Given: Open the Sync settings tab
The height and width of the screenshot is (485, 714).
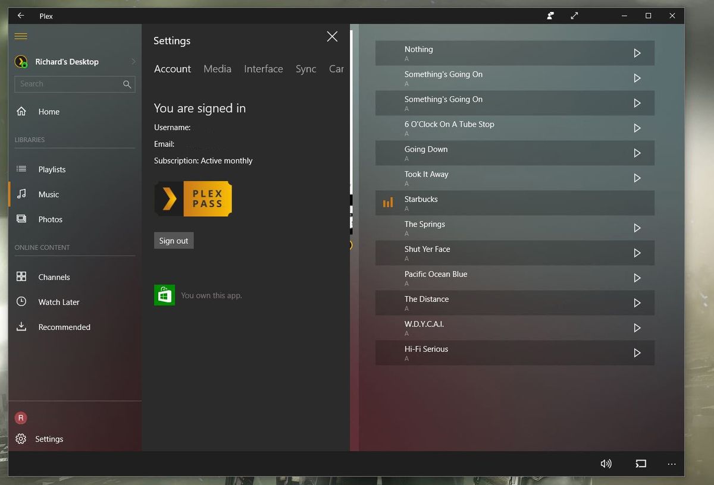Looking at the screenshot, I should (306, 69).
